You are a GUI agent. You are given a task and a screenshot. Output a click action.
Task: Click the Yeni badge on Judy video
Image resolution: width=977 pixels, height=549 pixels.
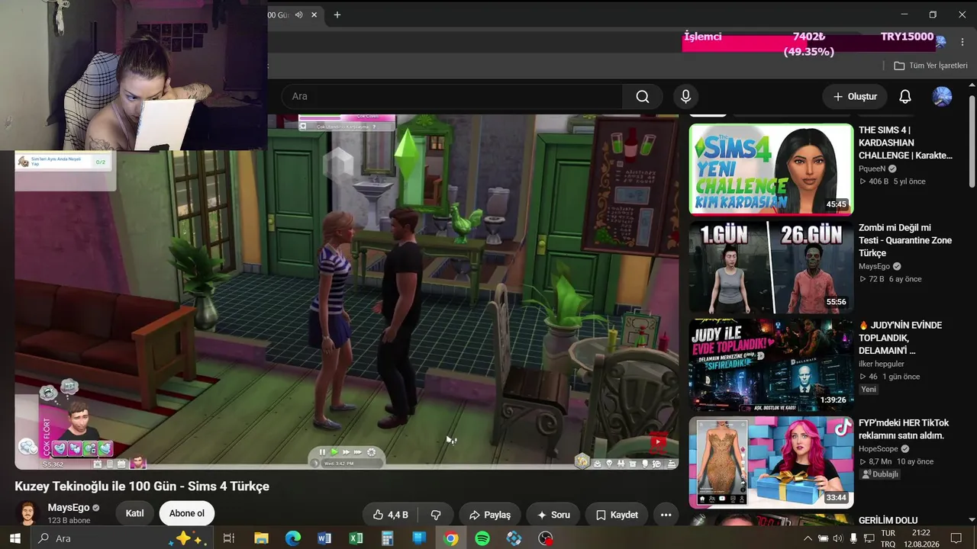869,390
